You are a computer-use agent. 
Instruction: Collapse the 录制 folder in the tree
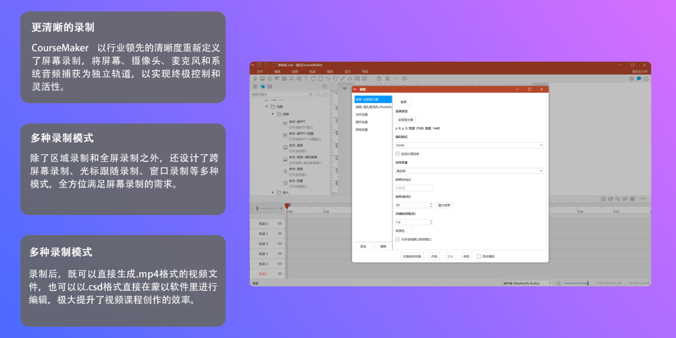[x=272, y=114]
